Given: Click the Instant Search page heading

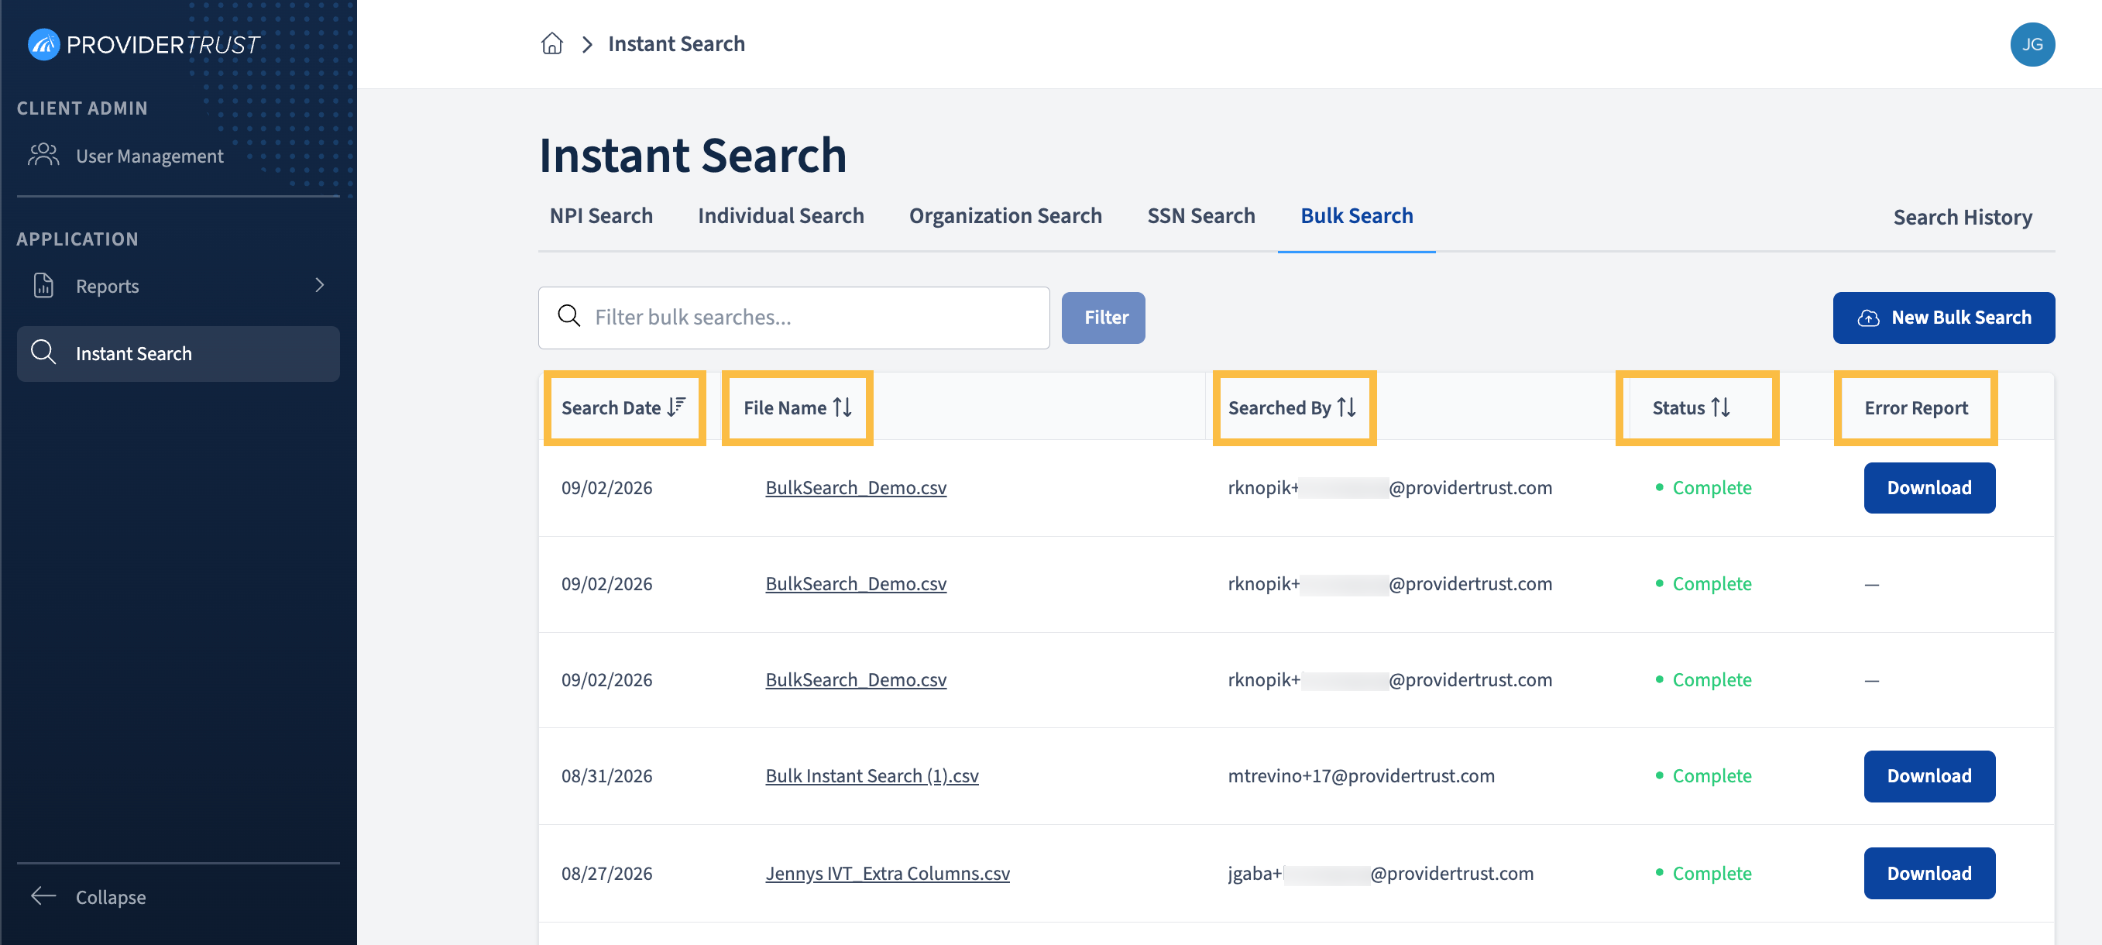Looking at the screenshot, I should coord(692,155).
